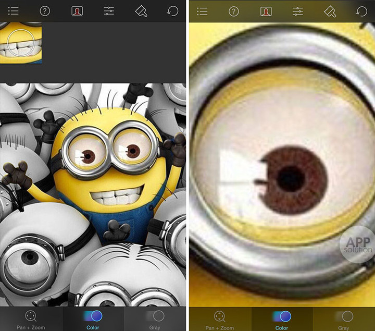375x331 pixels.
Task: Select the portrait photo icon on right screen
Action: (266, 11)
